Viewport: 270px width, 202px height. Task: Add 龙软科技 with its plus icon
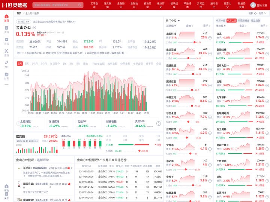210,38
